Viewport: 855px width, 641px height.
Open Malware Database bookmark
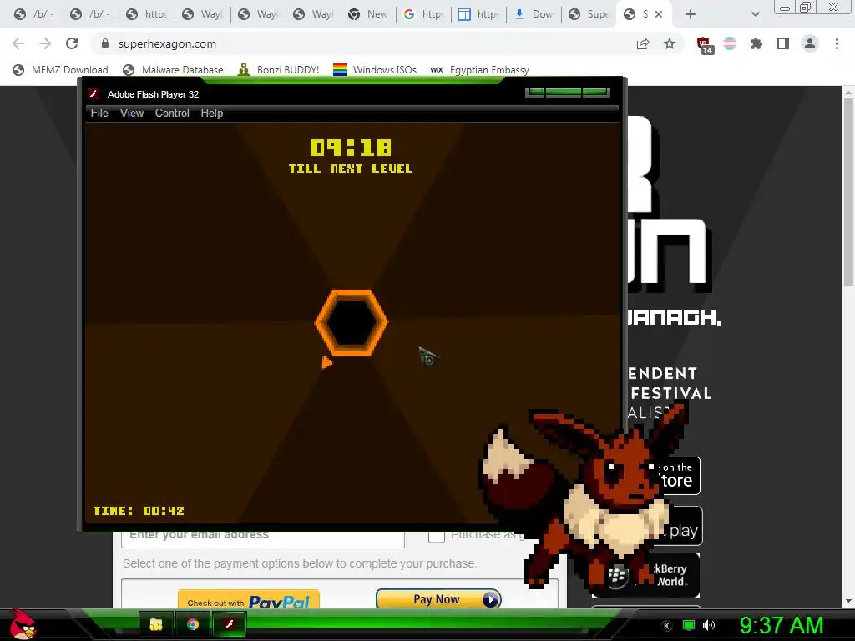coord(174,70)
